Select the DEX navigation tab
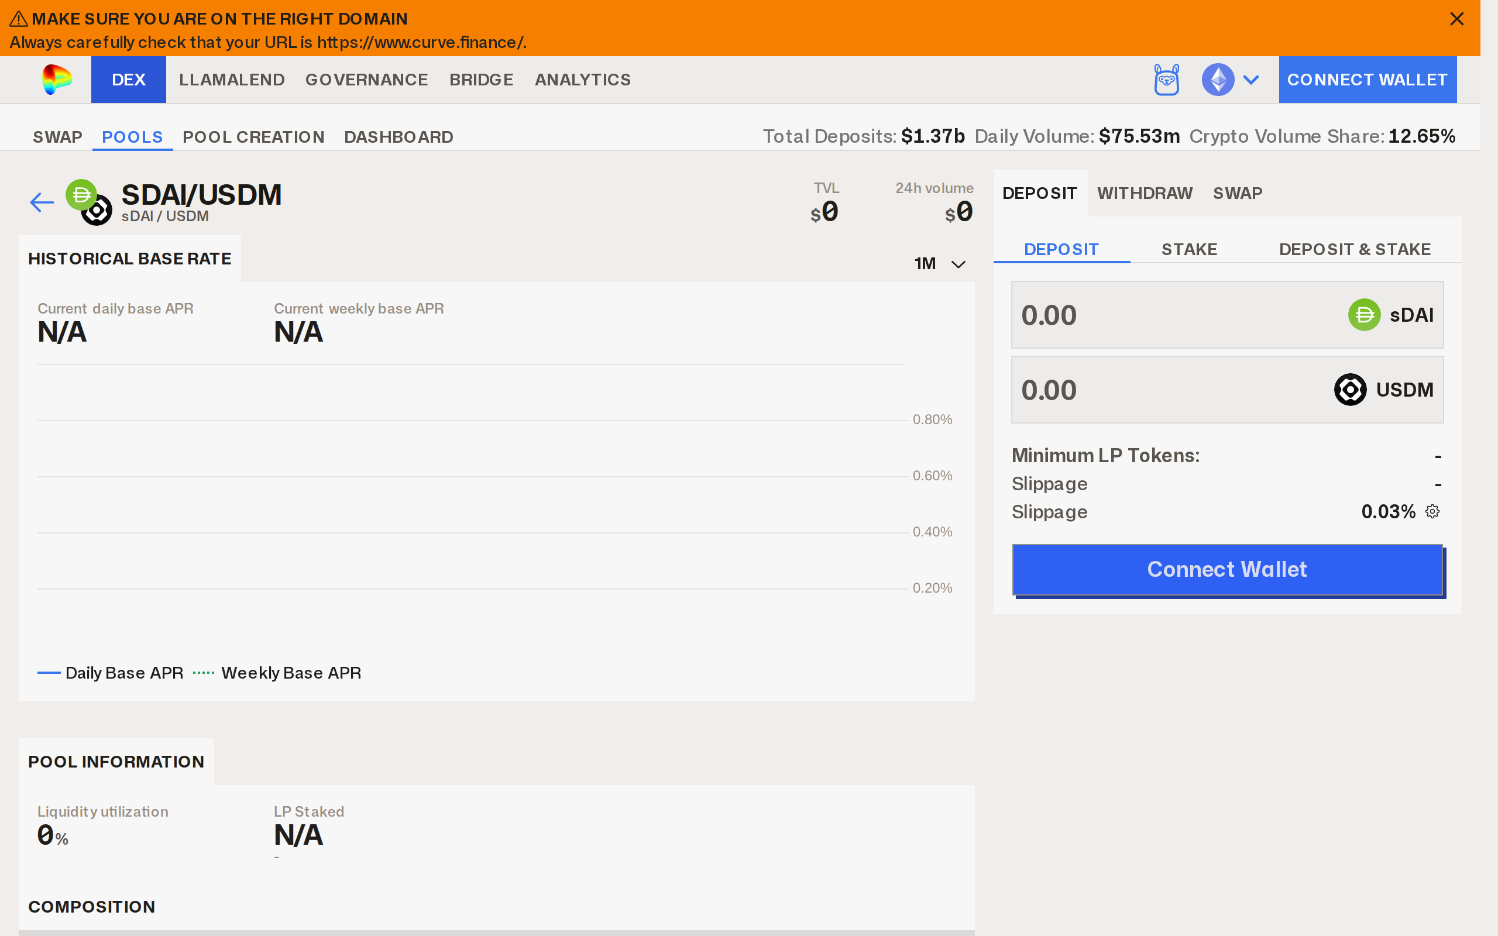Viewport: 1498px width, 936px height. click(129, 80)
